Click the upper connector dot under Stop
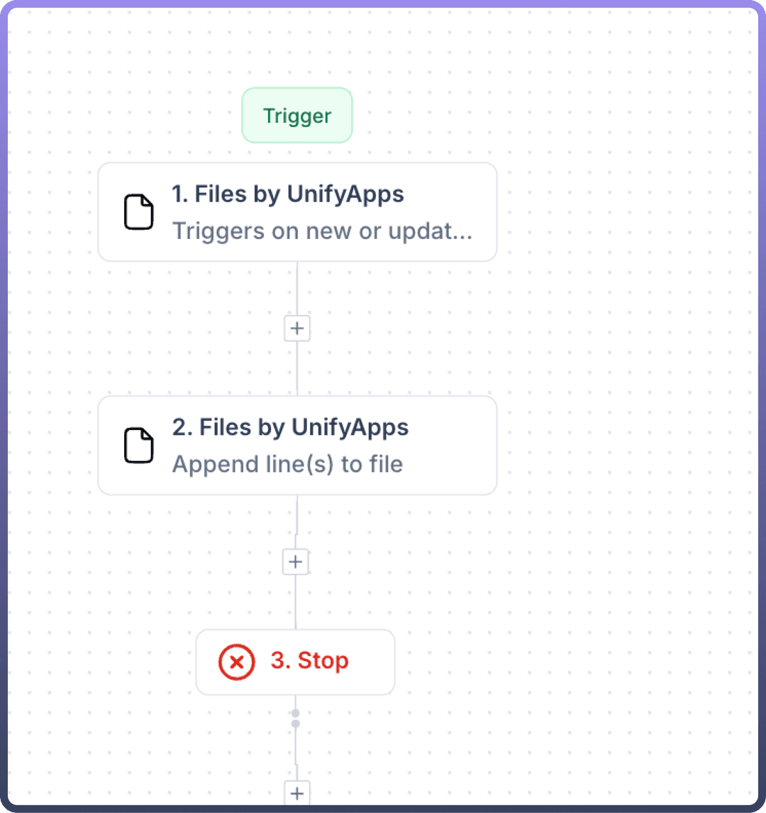 click(x=296, y=713)
